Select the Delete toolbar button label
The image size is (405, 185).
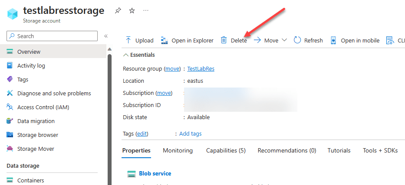(239, 40)
